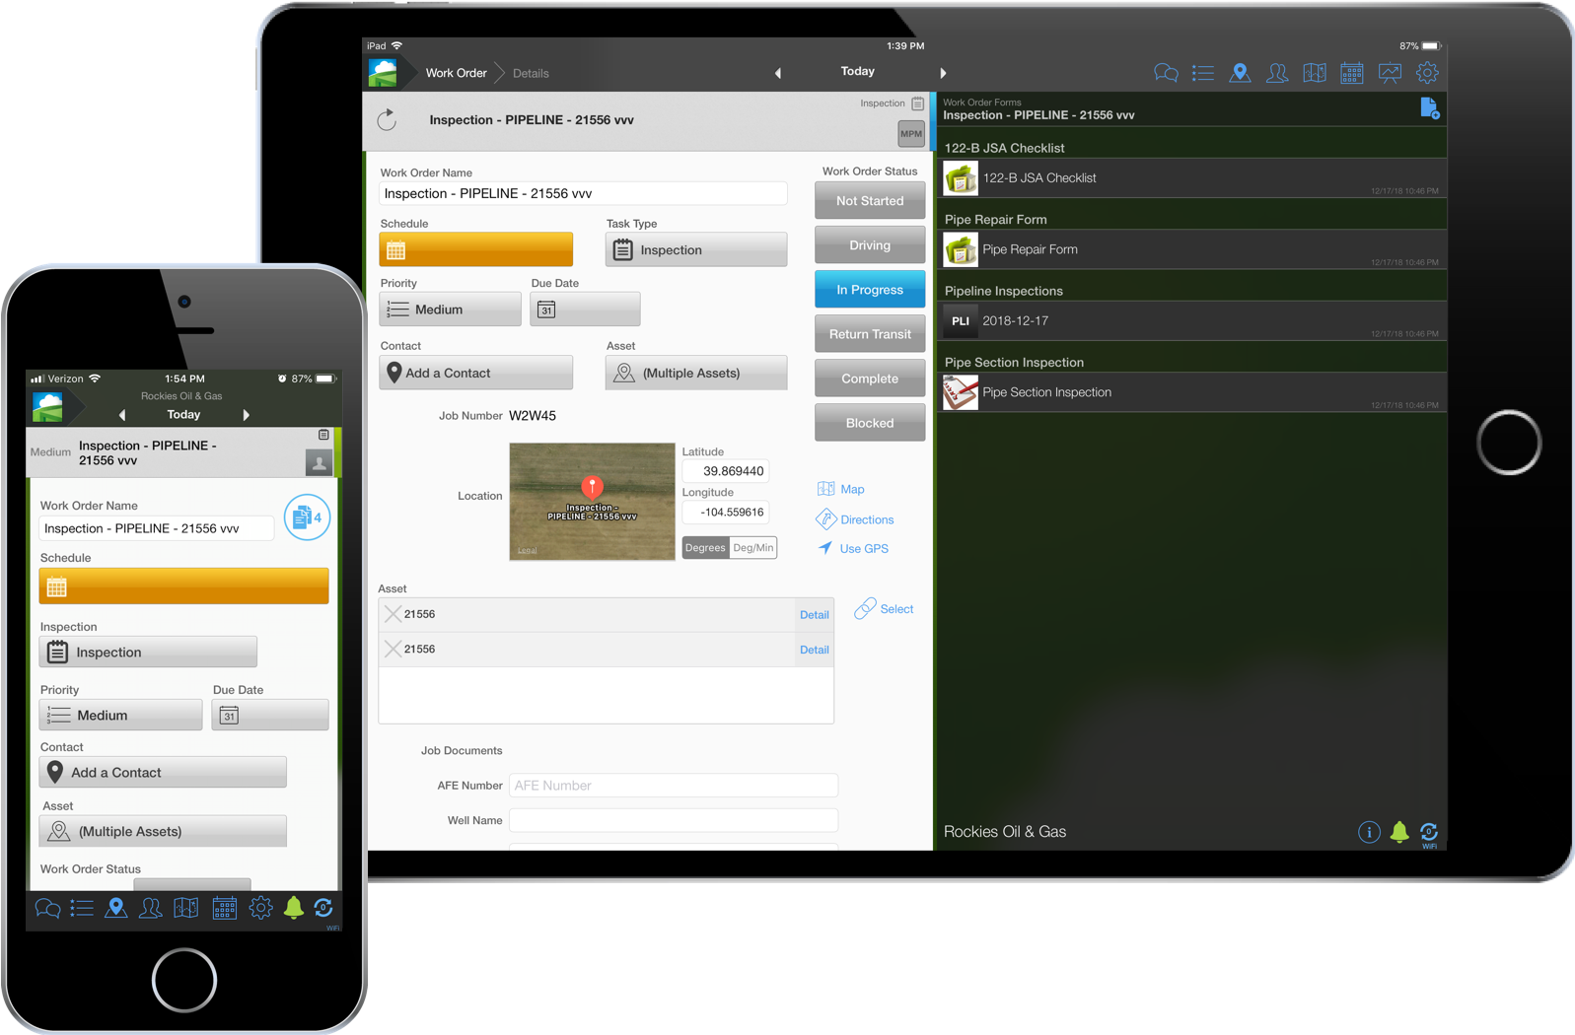Remove the first 21556 asset with X

pos(393,614)
